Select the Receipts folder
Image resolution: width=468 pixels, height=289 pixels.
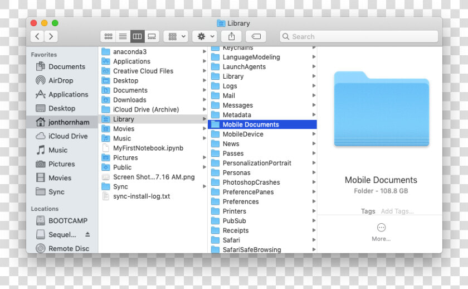(262, 230)
